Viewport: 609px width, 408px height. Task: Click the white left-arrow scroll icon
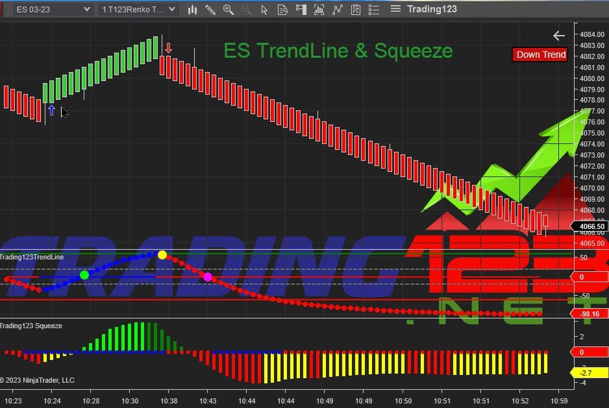click(559, 36)
